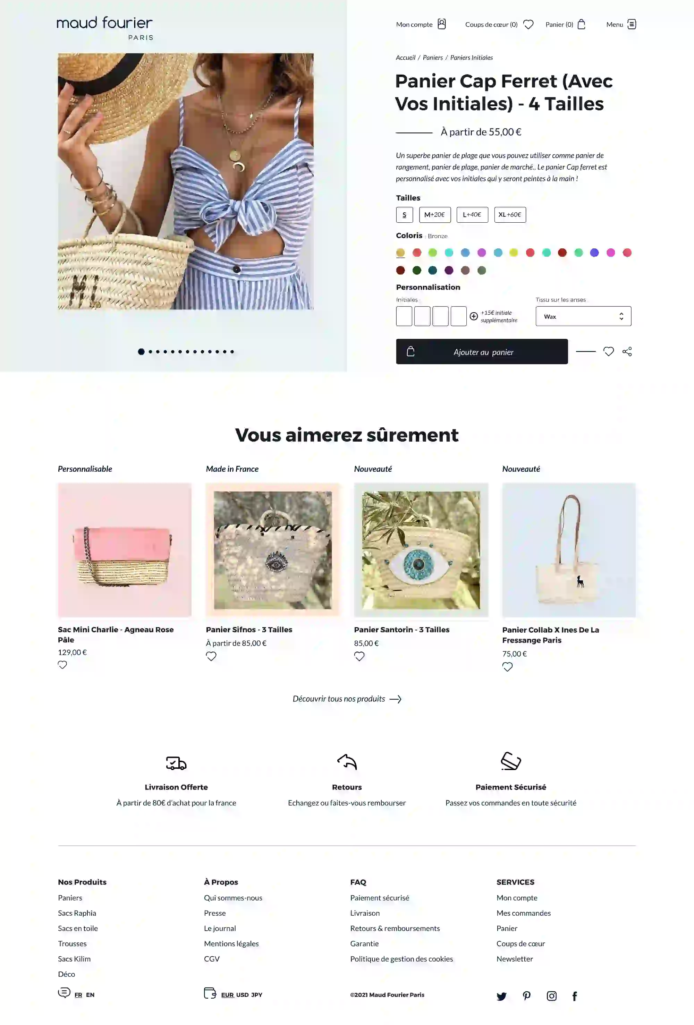
Task: Pick the Bronze color swatch
Action: point(400,253)
